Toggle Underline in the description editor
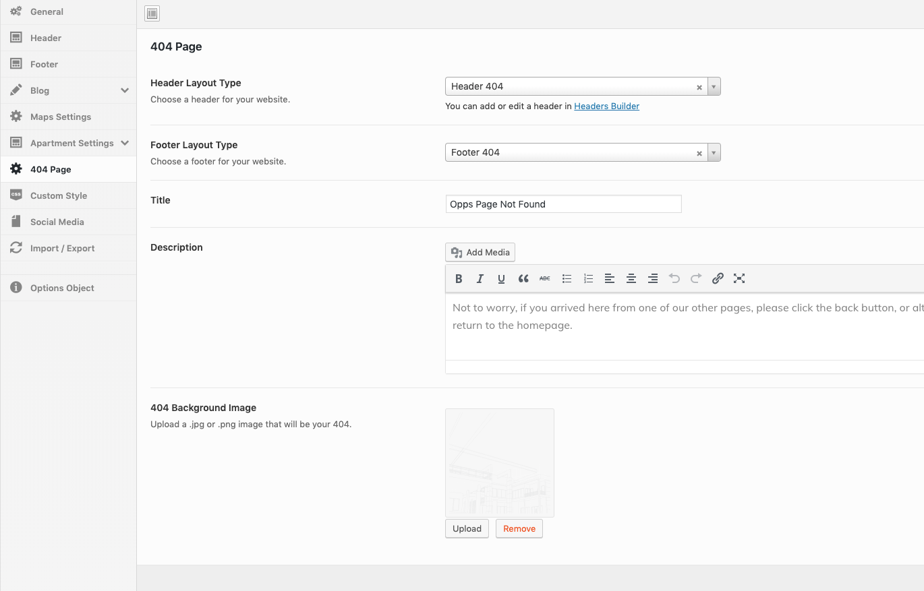Screen dimensions: 924x591 [x=501, y=278]
